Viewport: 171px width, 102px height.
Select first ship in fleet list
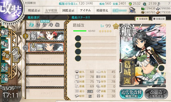click(x=47, y=36)
